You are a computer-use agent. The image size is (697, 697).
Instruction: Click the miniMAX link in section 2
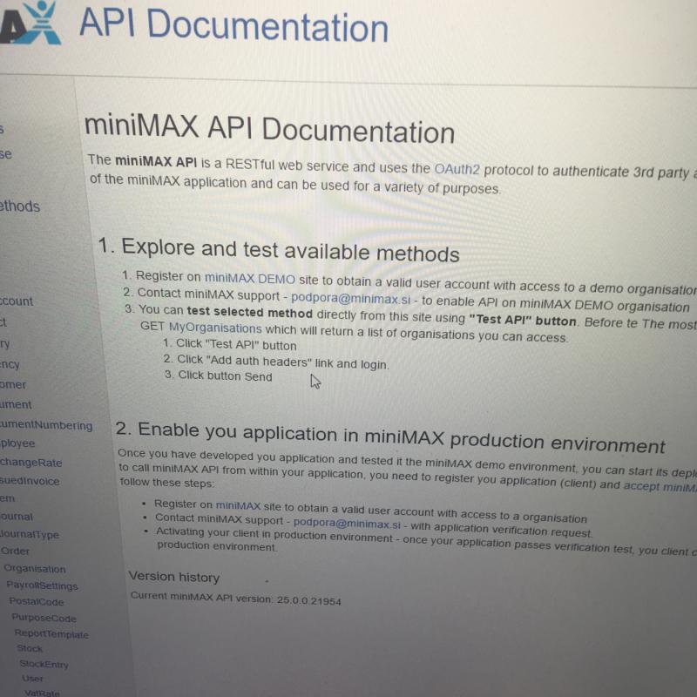click(x=238, y=505)
